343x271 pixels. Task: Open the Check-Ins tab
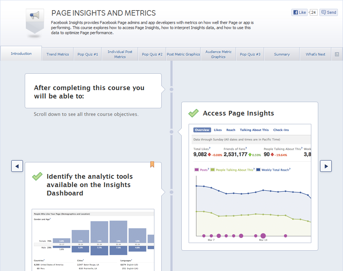(281, 130)
